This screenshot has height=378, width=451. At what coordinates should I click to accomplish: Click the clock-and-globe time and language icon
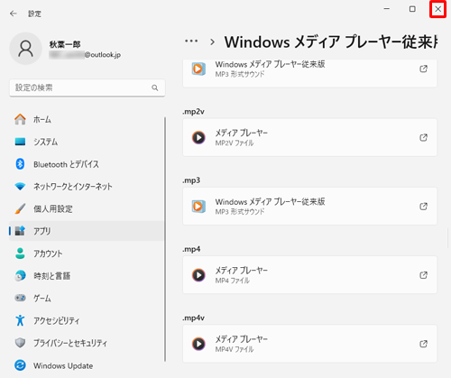point(20,276)
